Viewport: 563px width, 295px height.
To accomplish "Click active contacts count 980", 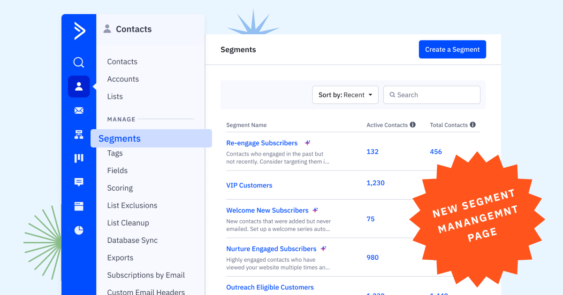I will [x=373, y=257].
